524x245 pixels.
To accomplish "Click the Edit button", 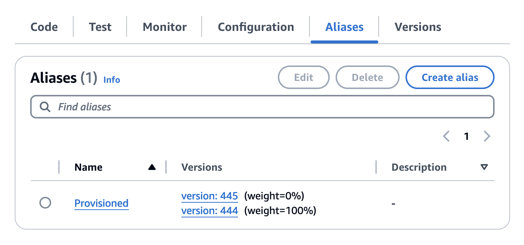I will (x=304, y=77).
